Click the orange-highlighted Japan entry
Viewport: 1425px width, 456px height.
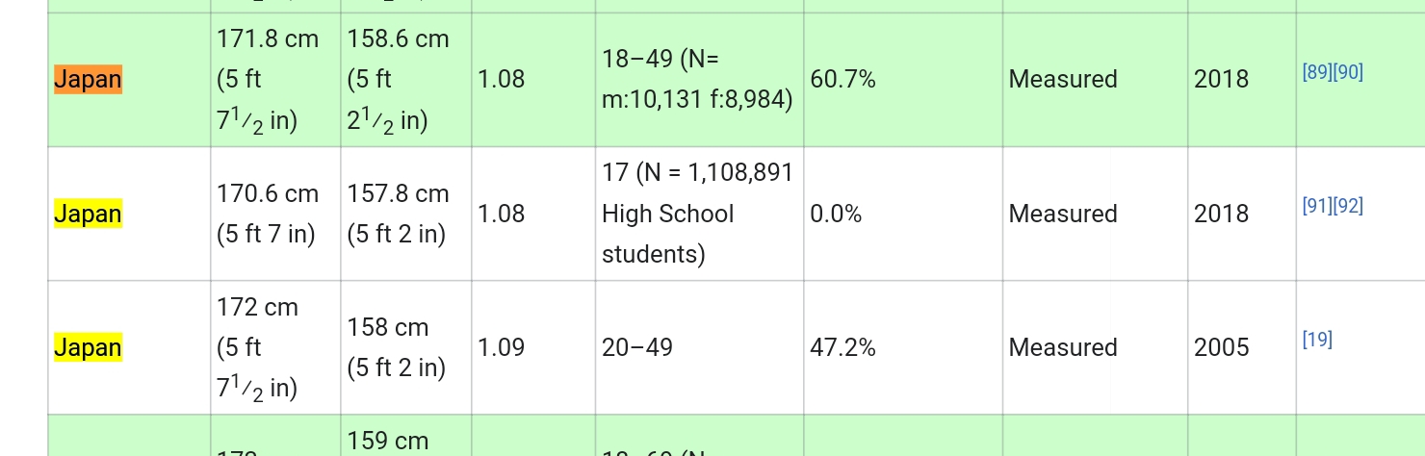click(x=88, y=79)
